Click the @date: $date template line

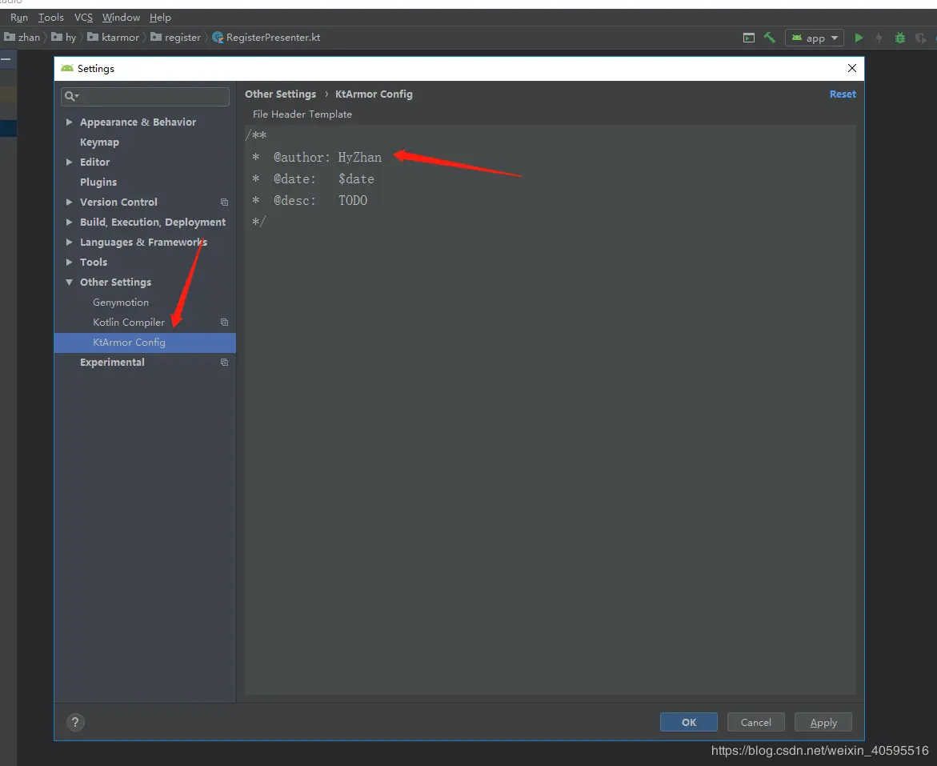(x=313, y=178)
